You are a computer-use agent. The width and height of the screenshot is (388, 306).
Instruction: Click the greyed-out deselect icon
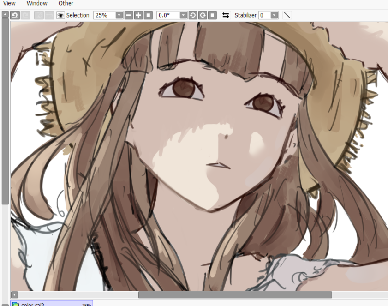[39, 15]
